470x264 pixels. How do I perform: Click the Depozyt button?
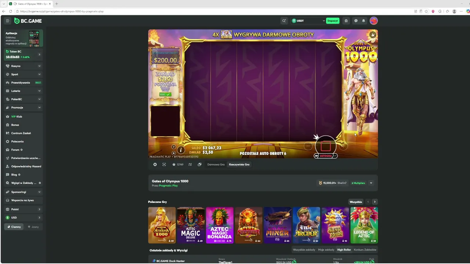click(333, 21)
